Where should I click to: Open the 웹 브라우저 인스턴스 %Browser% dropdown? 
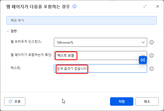tap(101, 42)
